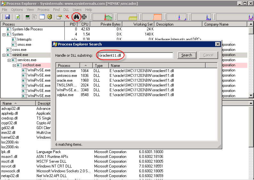Click the smss.exe process icon
Image resolution: width=254 pixels, height=180 pixels.
pyautogui.click(x=14, y=45)
